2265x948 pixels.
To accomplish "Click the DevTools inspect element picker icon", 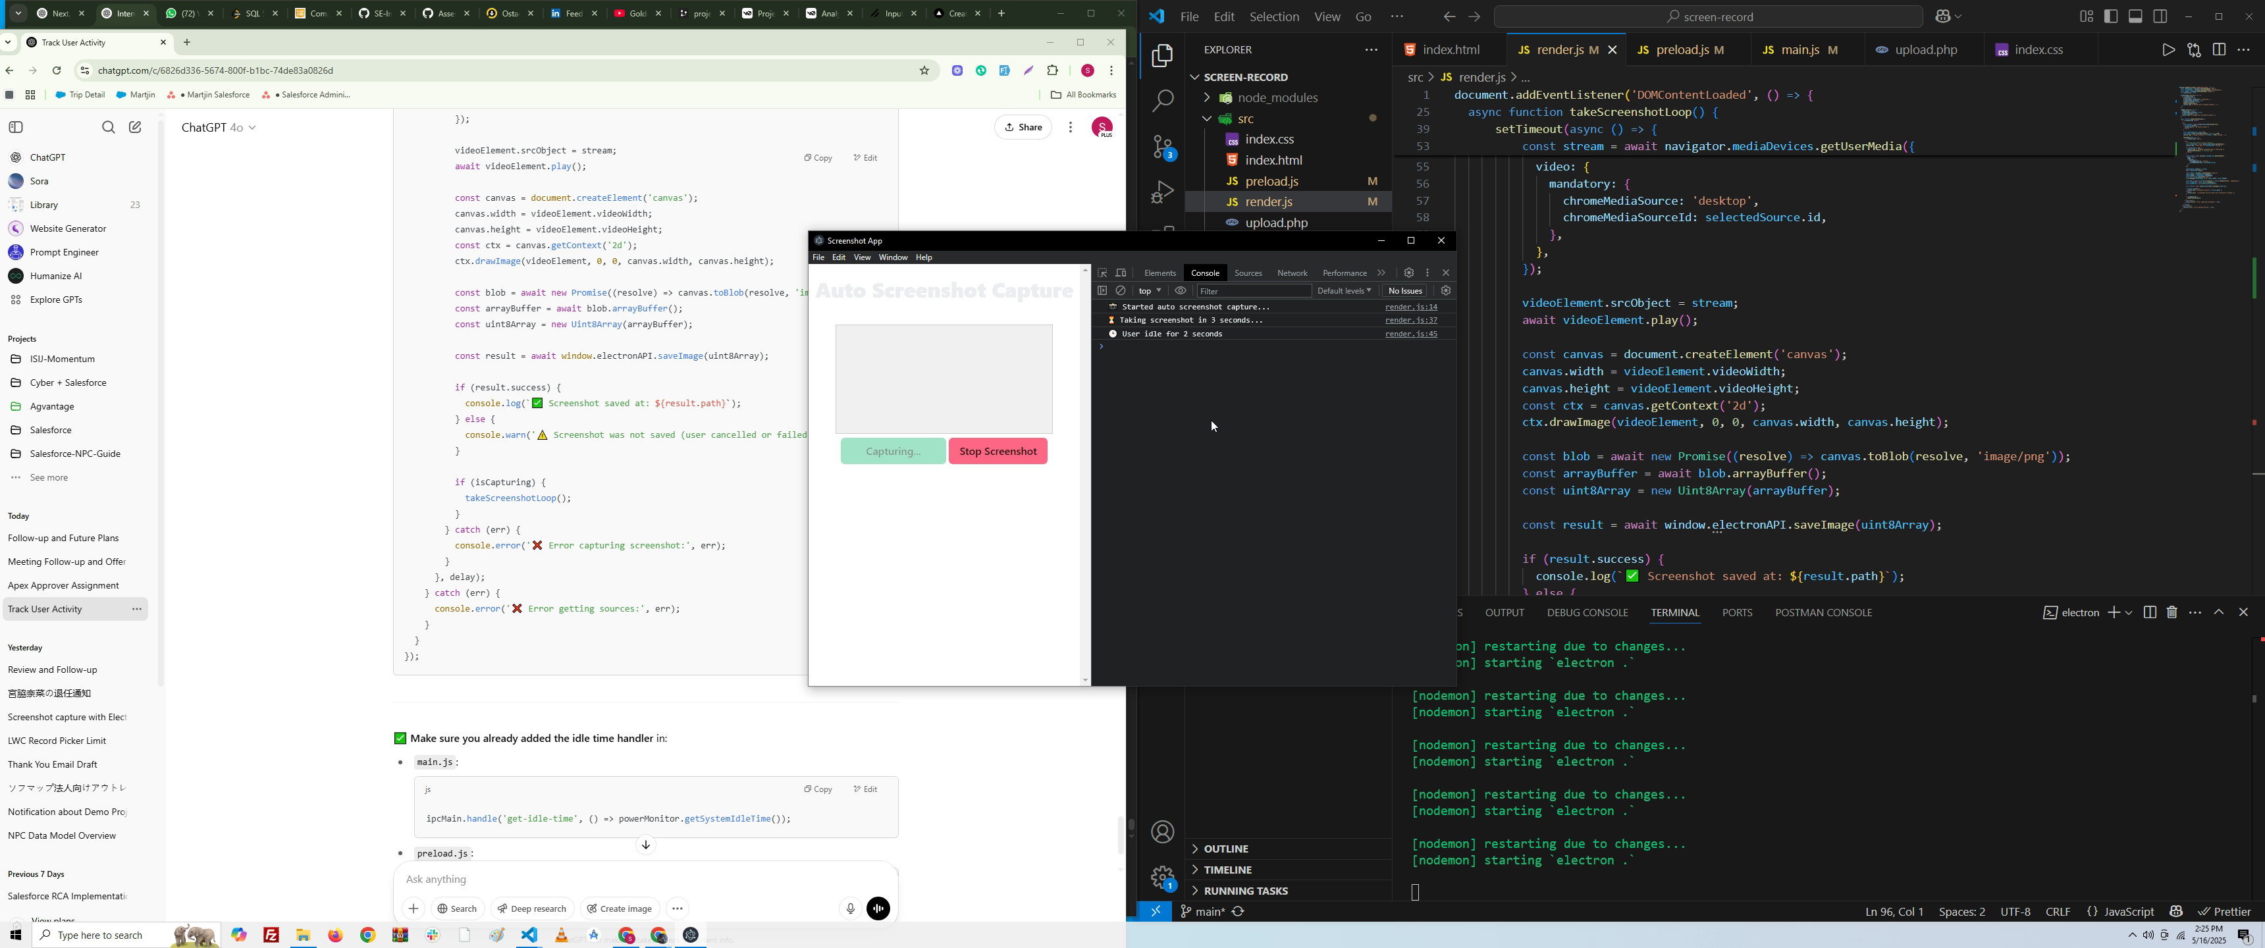I will pos(1102,273).
